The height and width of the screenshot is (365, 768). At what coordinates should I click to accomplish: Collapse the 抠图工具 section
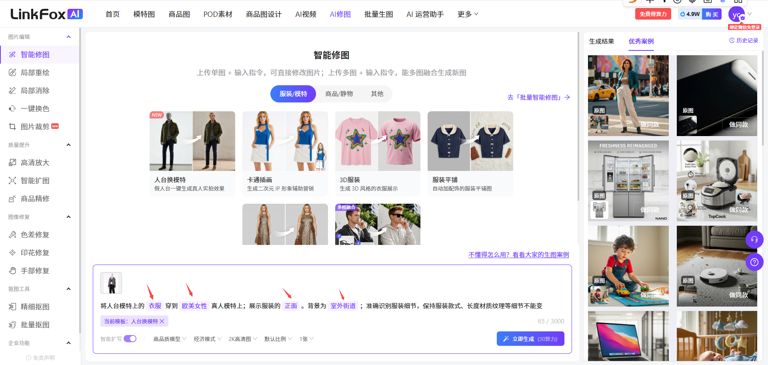click(x=68, y=289)
